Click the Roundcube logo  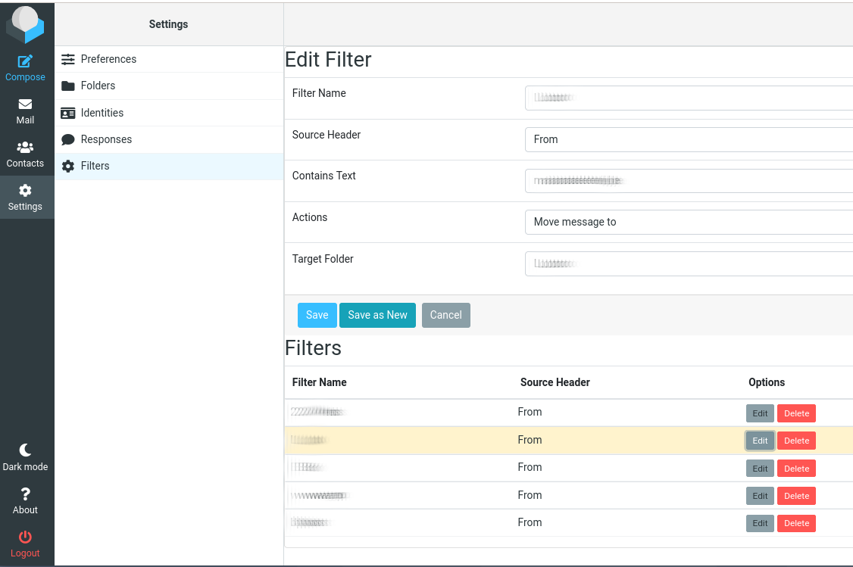point(25,24)
